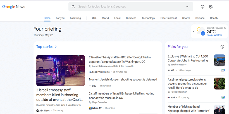The height and width of the screenshot is (114, 229).
Task: Open the Technology tab
Action: click(148, 18)
